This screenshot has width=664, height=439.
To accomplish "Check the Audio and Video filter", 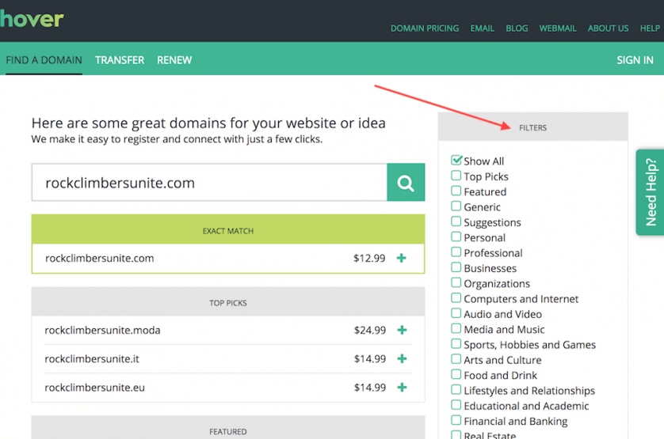I will click(456, 313).
